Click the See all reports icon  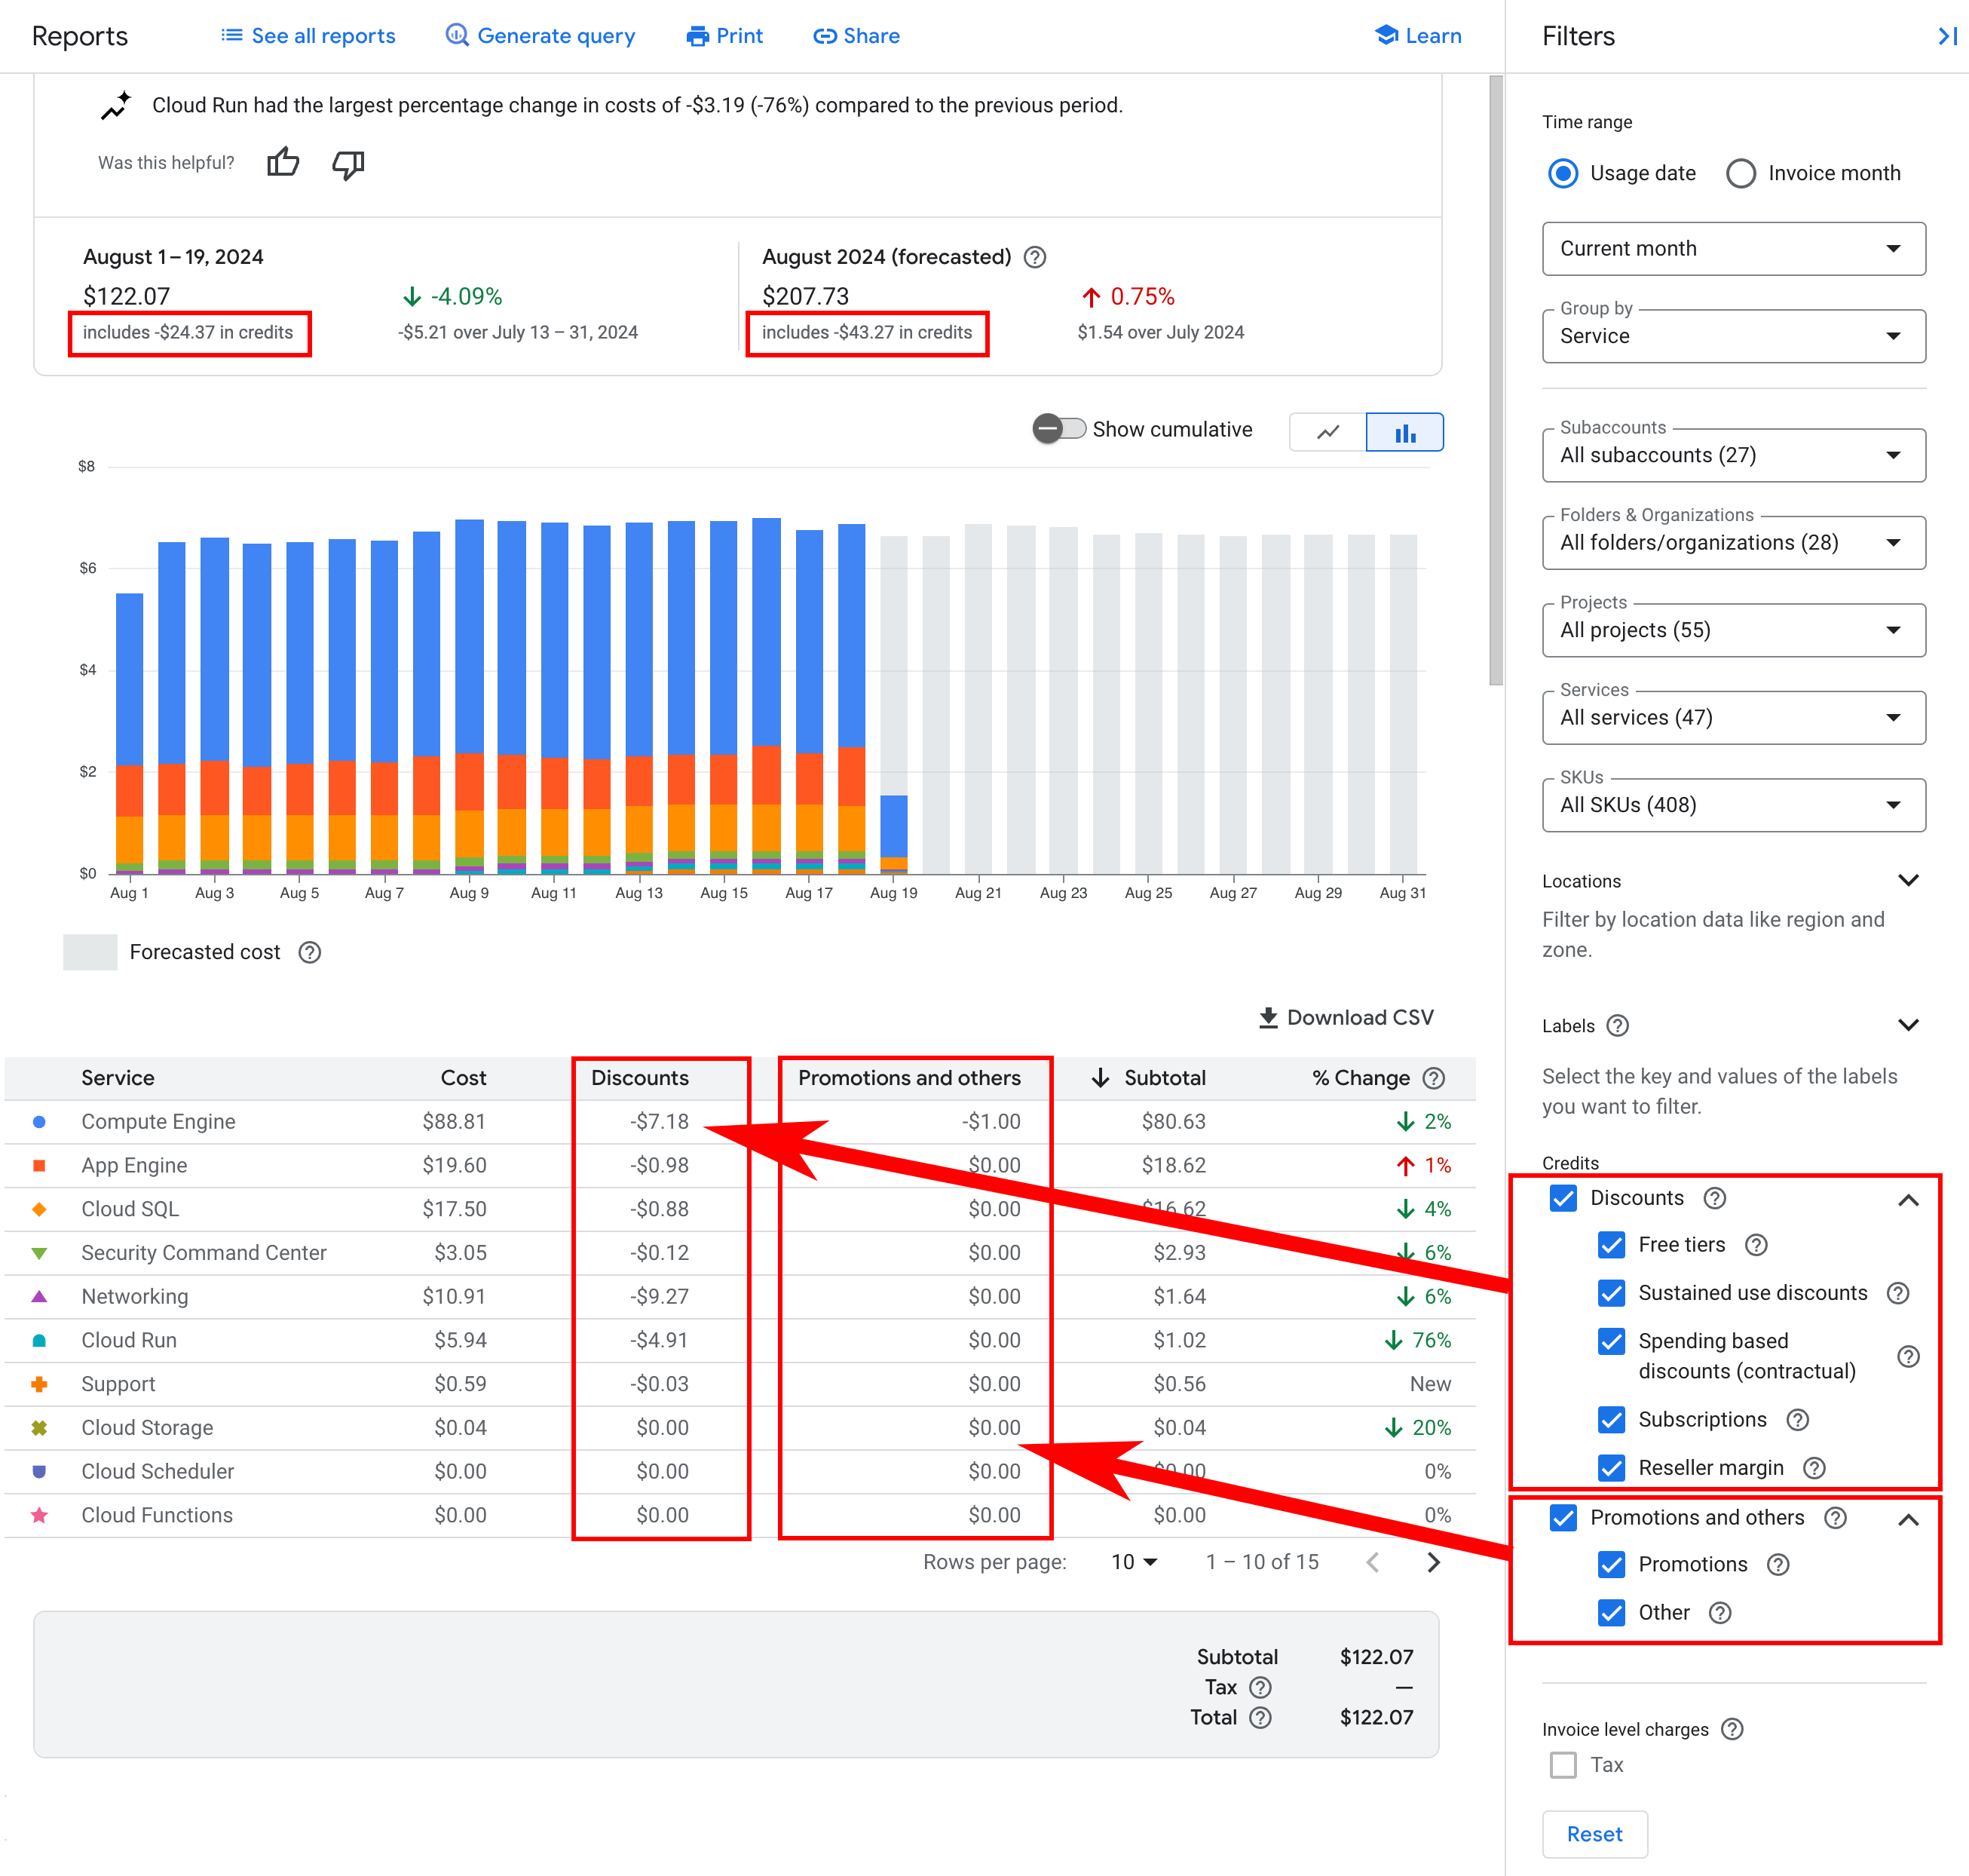click(232, 35)
